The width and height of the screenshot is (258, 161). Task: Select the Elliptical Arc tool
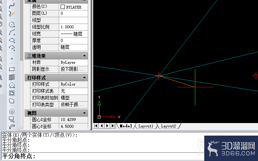click(12, 48)
